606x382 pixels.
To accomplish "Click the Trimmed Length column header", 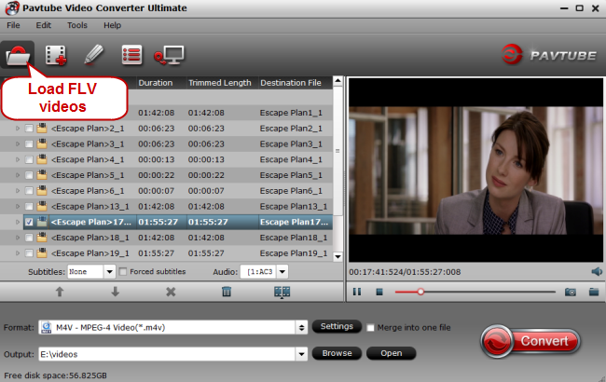I will pyautogui.click(x=222, y=83).
